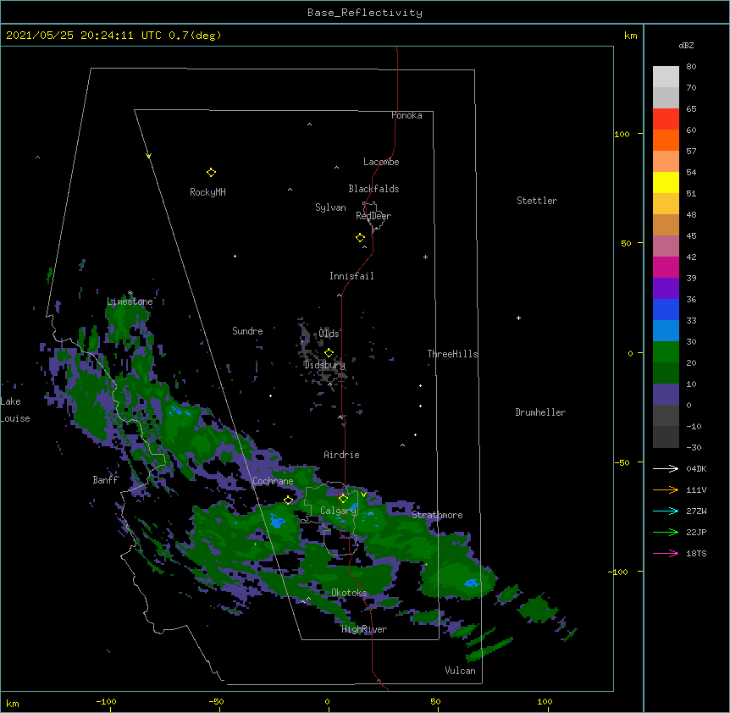Image resolution: width=730 pixels, height=713 pixels.
Task: Select the 65 dBZ red color swatch
Action: click(x=666, y=119)
